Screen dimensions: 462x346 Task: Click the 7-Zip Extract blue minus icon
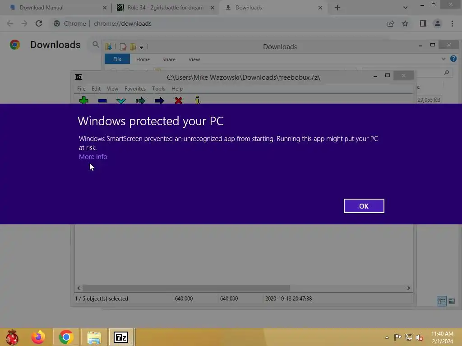click(x=102, y=100)
